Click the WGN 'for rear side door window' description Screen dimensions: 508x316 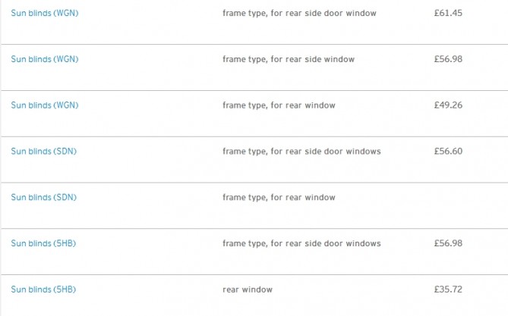(299, 14)
